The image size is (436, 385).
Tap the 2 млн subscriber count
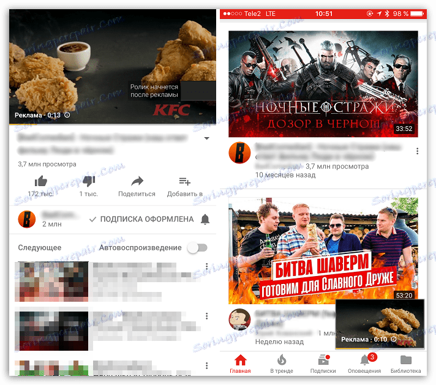click(x=52, y=224)
